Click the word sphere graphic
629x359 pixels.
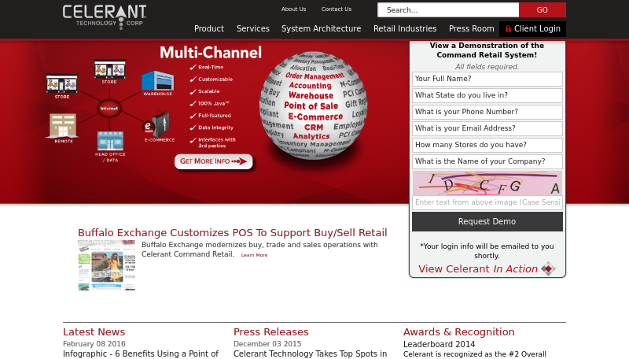click(313, 105)
